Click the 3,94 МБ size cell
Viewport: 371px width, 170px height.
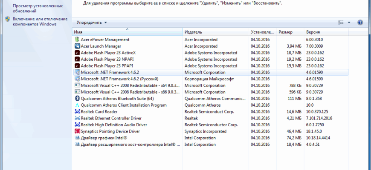pos(294,46)
